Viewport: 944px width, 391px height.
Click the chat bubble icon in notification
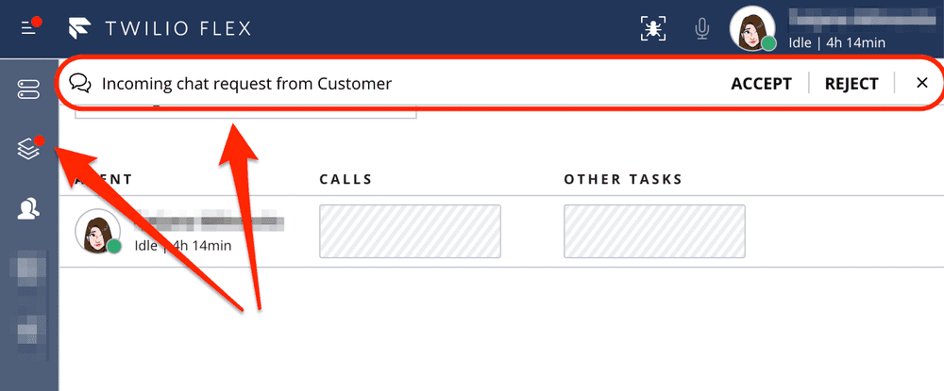(x=80, y=83)
